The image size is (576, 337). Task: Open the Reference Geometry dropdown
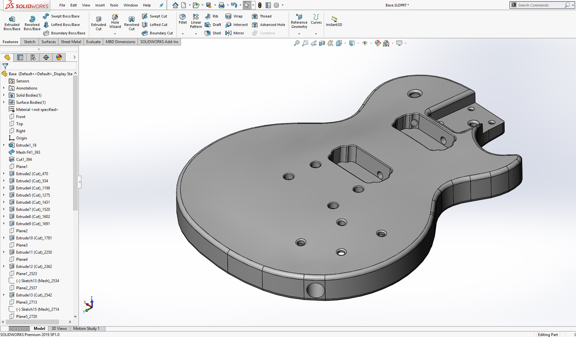point(299,34)
